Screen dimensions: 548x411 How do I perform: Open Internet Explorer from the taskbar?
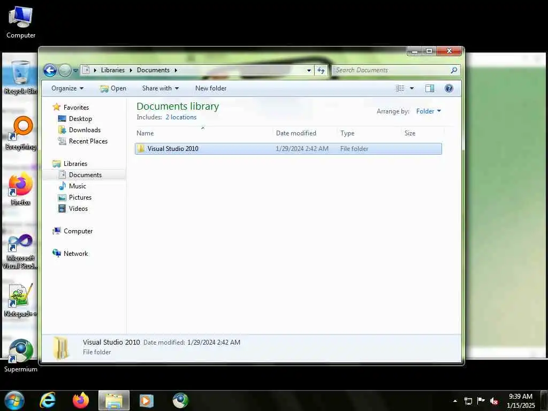(48, 400)
